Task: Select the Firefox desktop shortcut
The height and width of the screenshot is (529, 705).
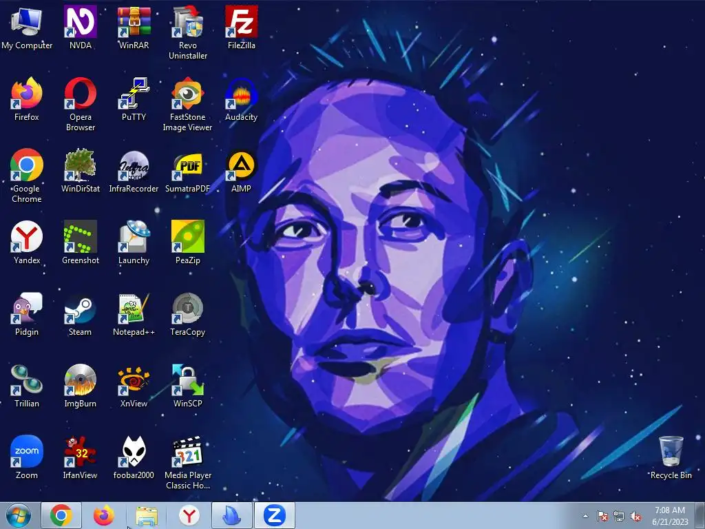Action: [x=27, y=93]
